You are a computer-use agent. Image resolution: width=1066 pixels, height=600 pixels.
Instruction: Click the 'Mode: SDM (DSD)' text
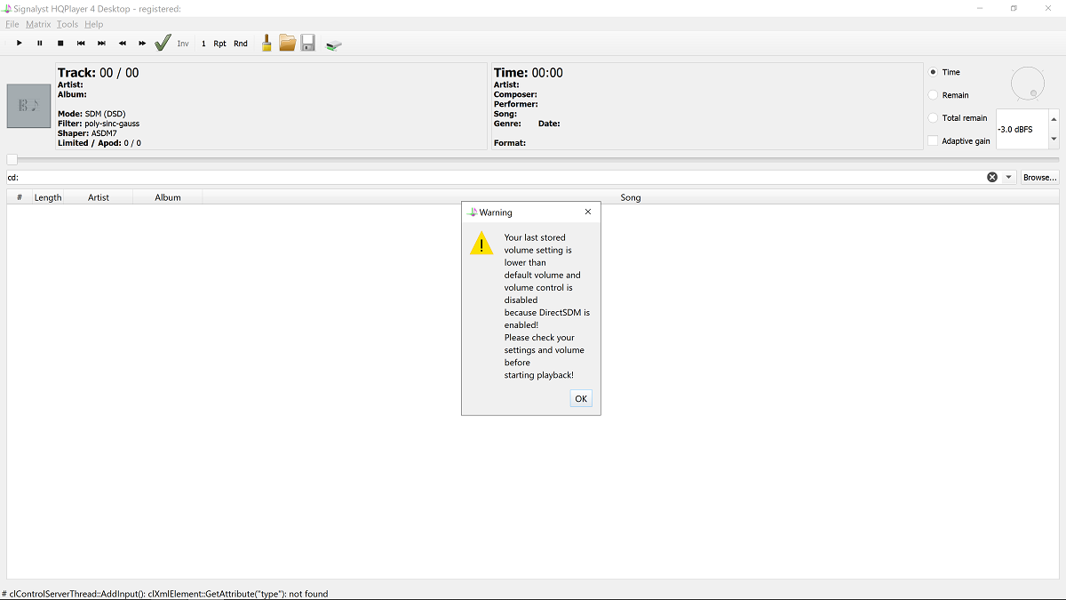pos(92,114)
